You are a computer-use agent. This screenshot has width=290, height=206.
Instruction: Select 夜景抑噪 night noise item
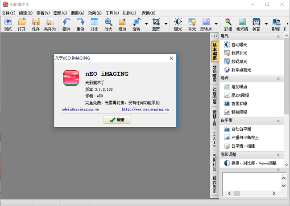[x=236, y=104]
